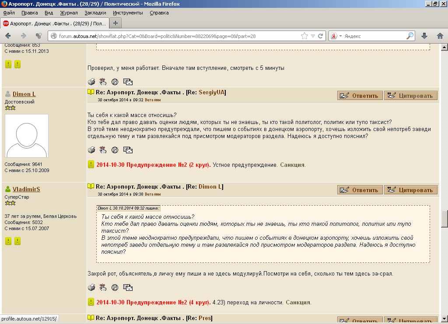The image size is (448, 324).
Task: Open VladimirS user profile link
Action: click(x=26, y=189)
